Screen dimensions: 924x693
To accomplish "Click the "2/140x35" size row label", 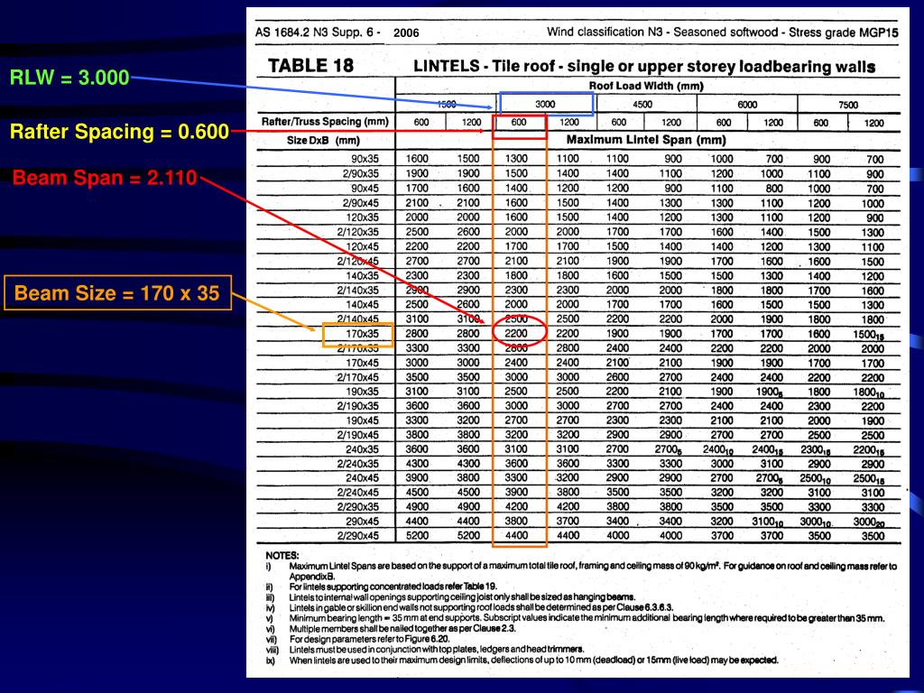I will pyautogui.click(x=357, y=290).
